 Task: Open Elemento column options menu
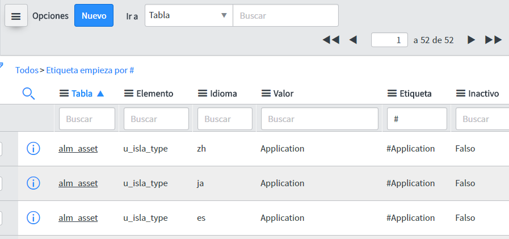129,94
